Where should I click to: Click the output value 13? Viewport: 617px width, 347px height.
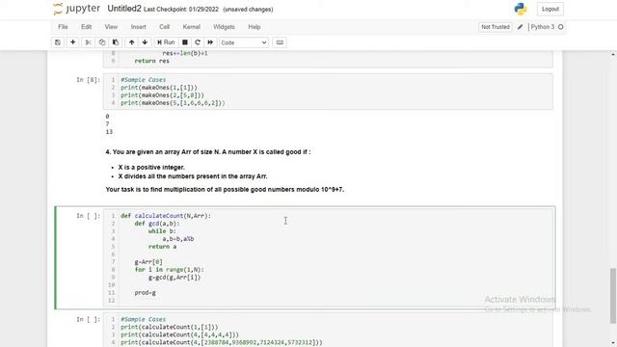109,132
